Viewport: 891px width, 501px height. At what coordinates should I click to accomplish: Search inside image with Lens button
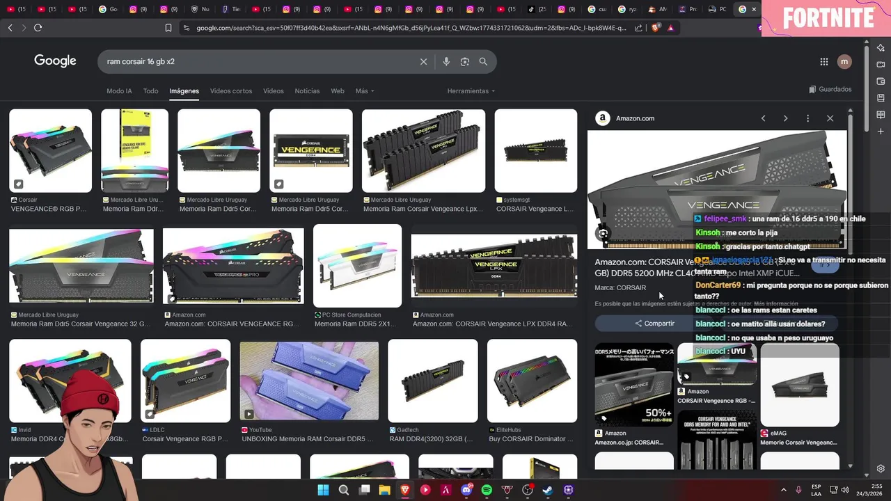pyautogui.click(x=604, y=234)
